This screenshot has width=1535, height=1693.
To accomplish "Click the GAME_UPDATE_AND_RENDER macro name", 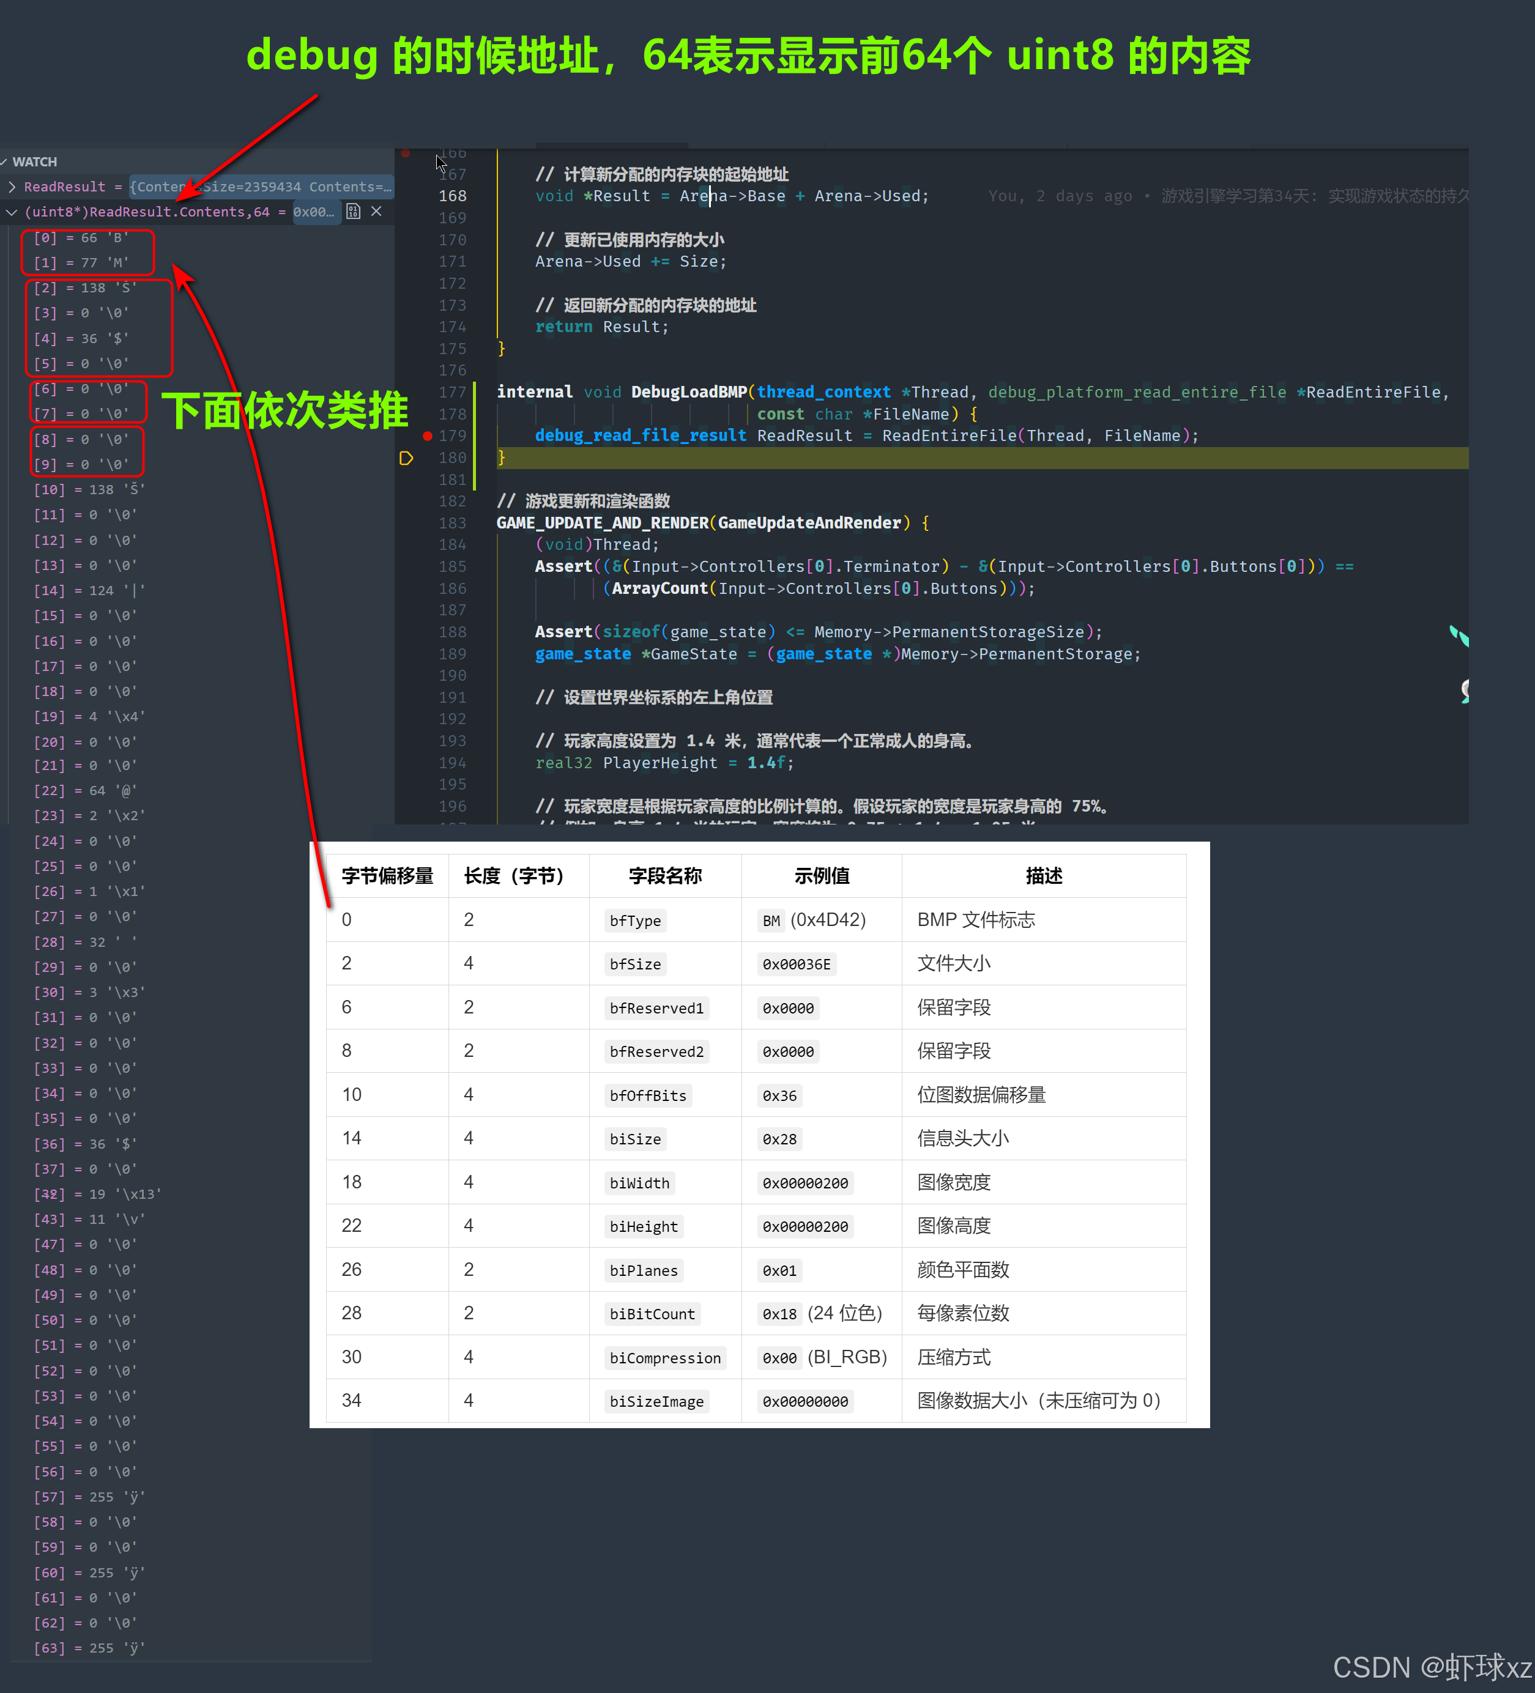I will 601,522.
